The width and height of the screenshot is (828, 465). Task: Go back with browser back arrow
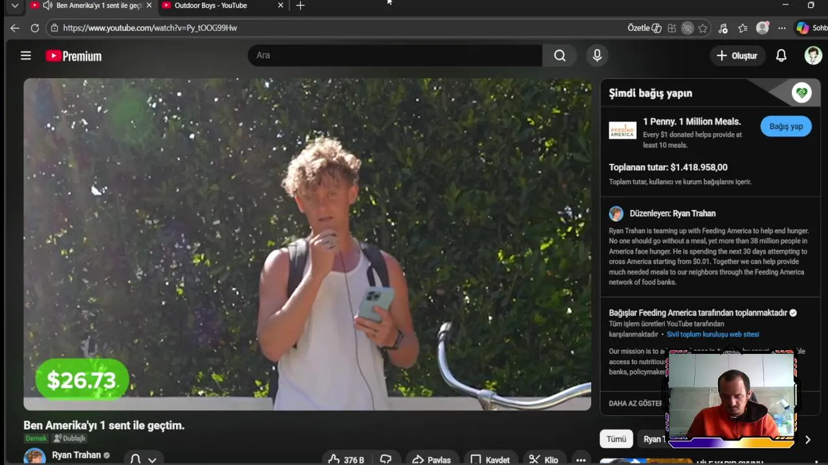(15, 28)
